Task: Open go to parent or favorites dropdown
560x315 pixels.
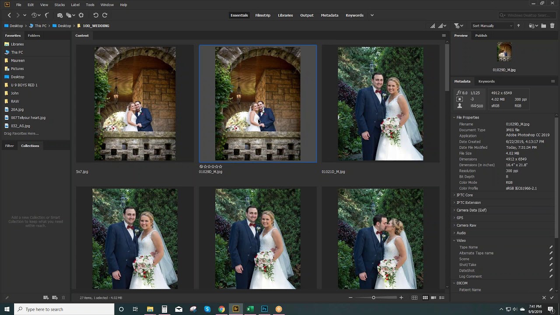Action: [x=24, y=15]
